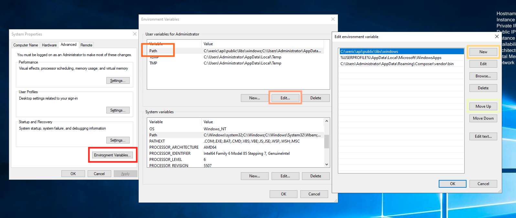Open Performance Settings
516x218 pixels.
coord(118,81)
